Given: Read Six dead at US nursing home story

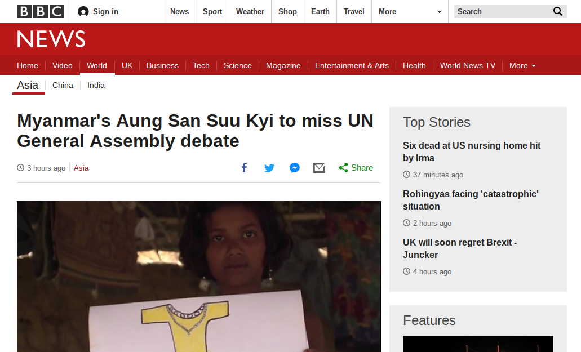Looking at the screenshot, I should [x=472, y=152].
